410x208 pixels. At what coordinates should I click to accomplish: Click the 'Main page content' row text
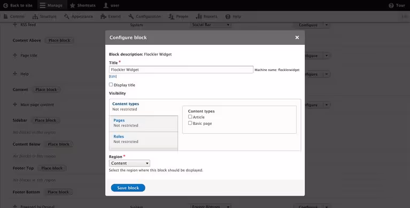pos(37,105)
